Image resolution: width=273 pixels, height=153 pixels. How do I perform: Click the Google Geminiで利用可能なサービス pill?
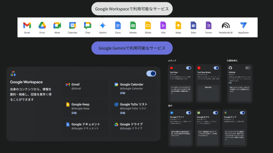132,48
